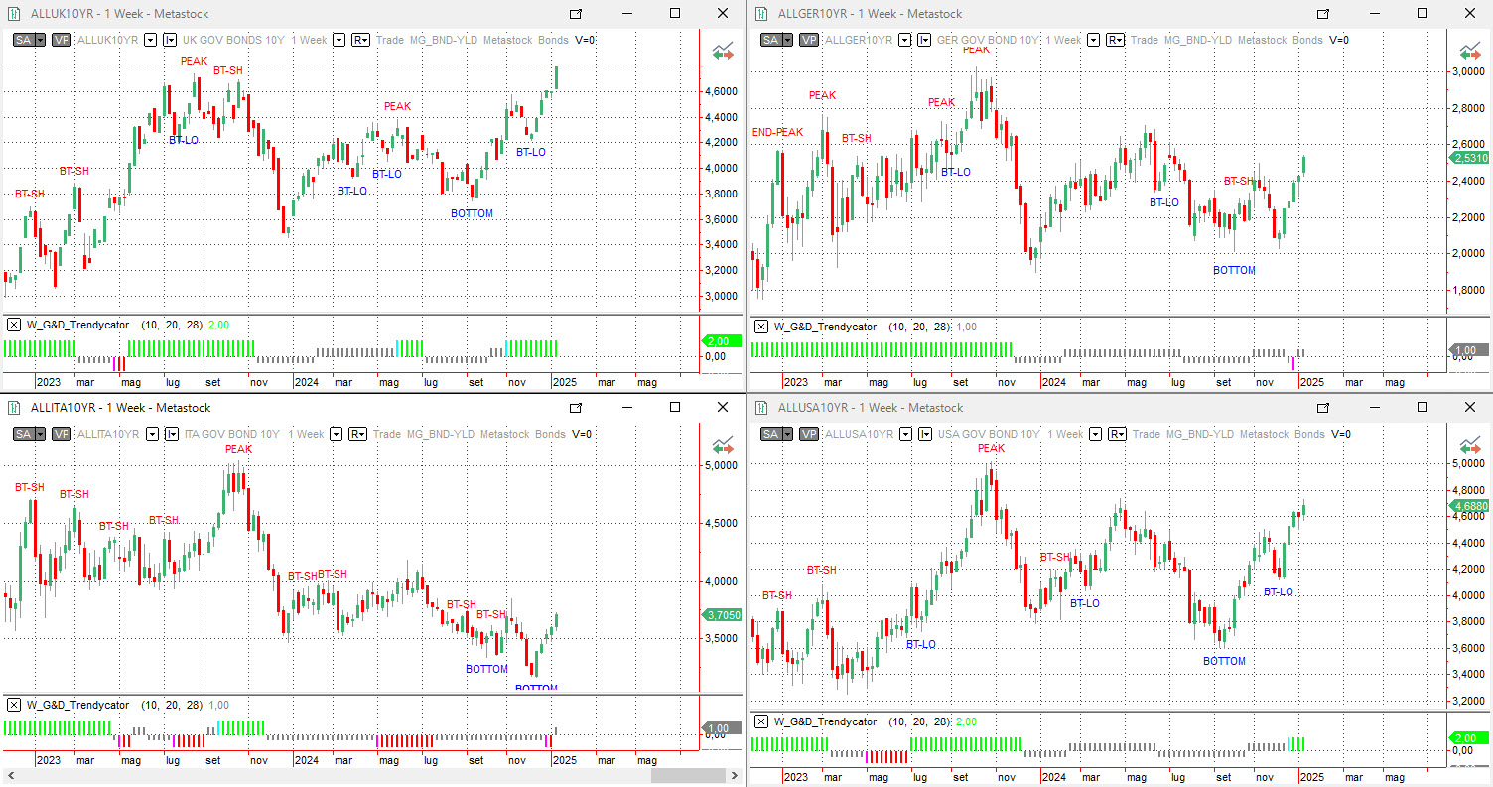The image size is (1493, 787).
Task: Select the BOTTOM label on the USA chart
Action: [1224, 661]
